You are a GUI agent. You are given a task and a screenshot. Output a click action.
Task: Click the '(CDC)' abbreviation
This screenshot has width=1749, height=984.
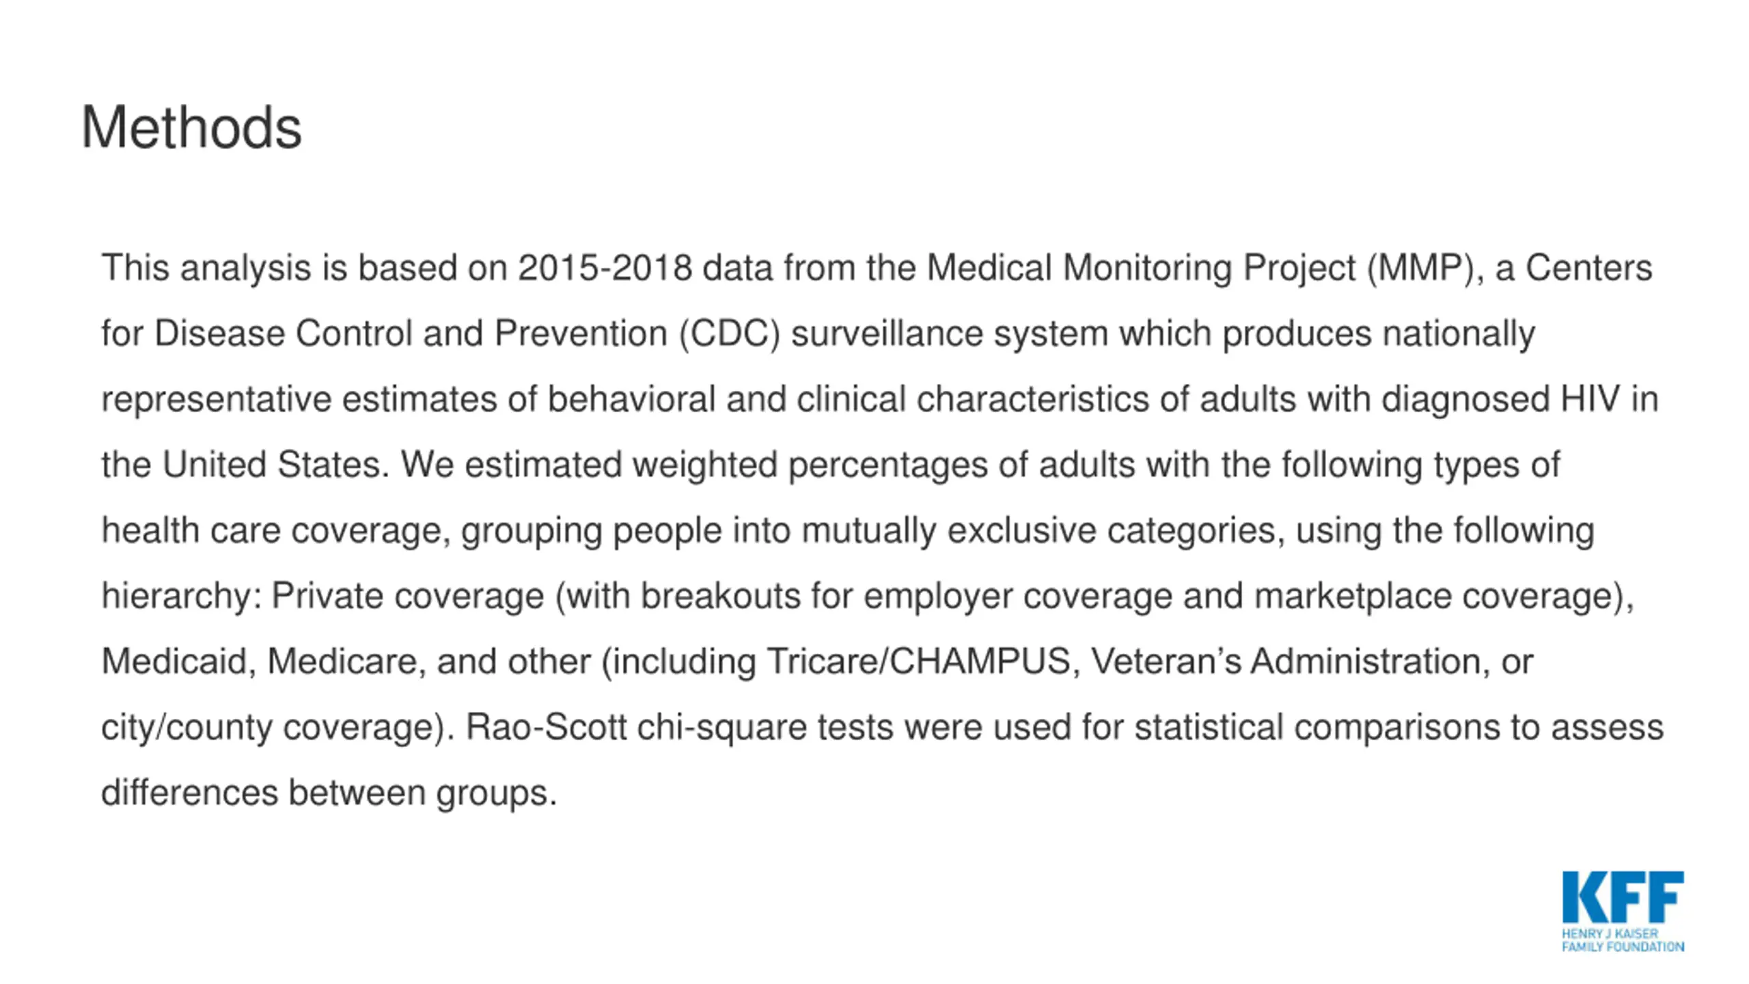point(729,334)
